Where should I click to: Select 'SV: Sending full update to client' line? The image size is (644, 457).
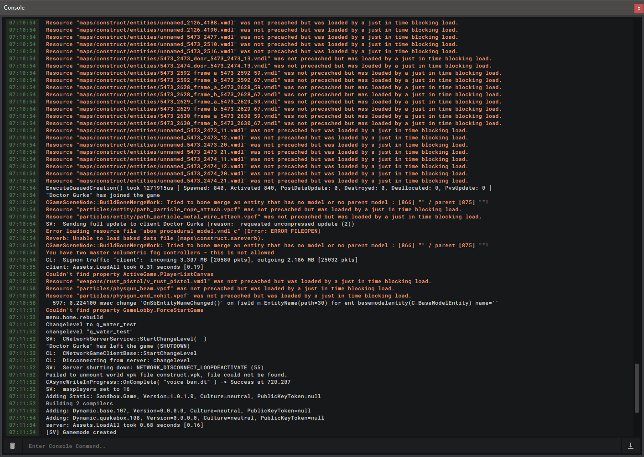click(x=200, y=224)
